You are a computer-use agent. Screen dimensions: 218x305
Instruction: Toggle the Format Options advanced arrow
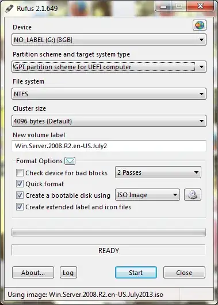click(x=70, y=161)
